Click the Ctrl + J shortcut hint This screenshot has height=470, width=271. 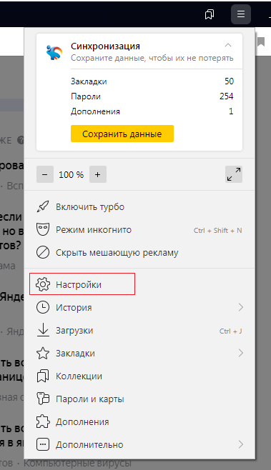click(230, 331)
